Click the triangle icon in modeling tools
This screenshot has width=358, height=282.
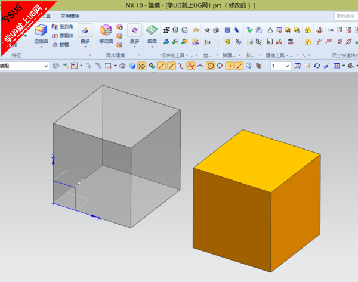[x=270, y=30]
